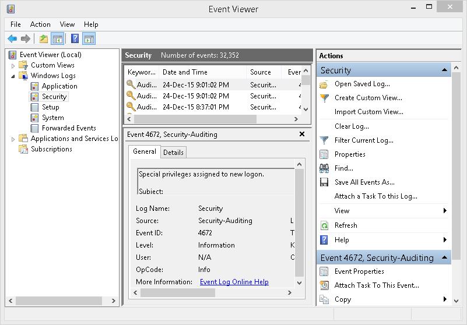
Task: Click the Attach Task To This Event clock icon
Action: pos(324,285)
